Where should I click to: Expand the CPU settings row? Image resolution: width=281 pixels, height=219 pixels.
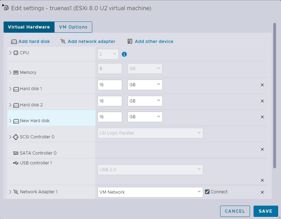coord(10,53)
